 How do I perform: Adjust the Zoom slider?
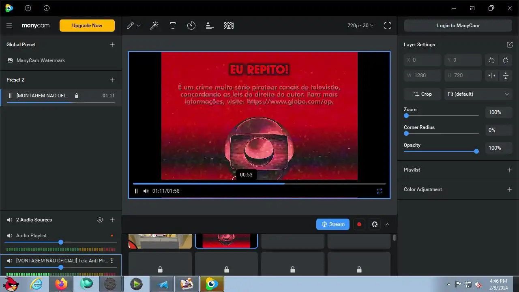pyautogui.click(x=441, y=116)
